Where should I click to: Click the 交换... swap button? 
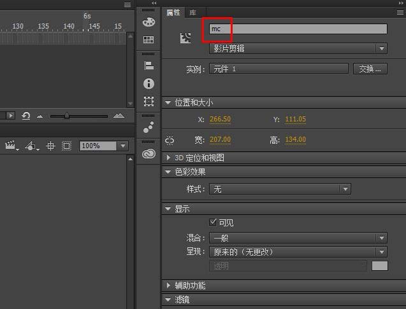pos(370,69)
